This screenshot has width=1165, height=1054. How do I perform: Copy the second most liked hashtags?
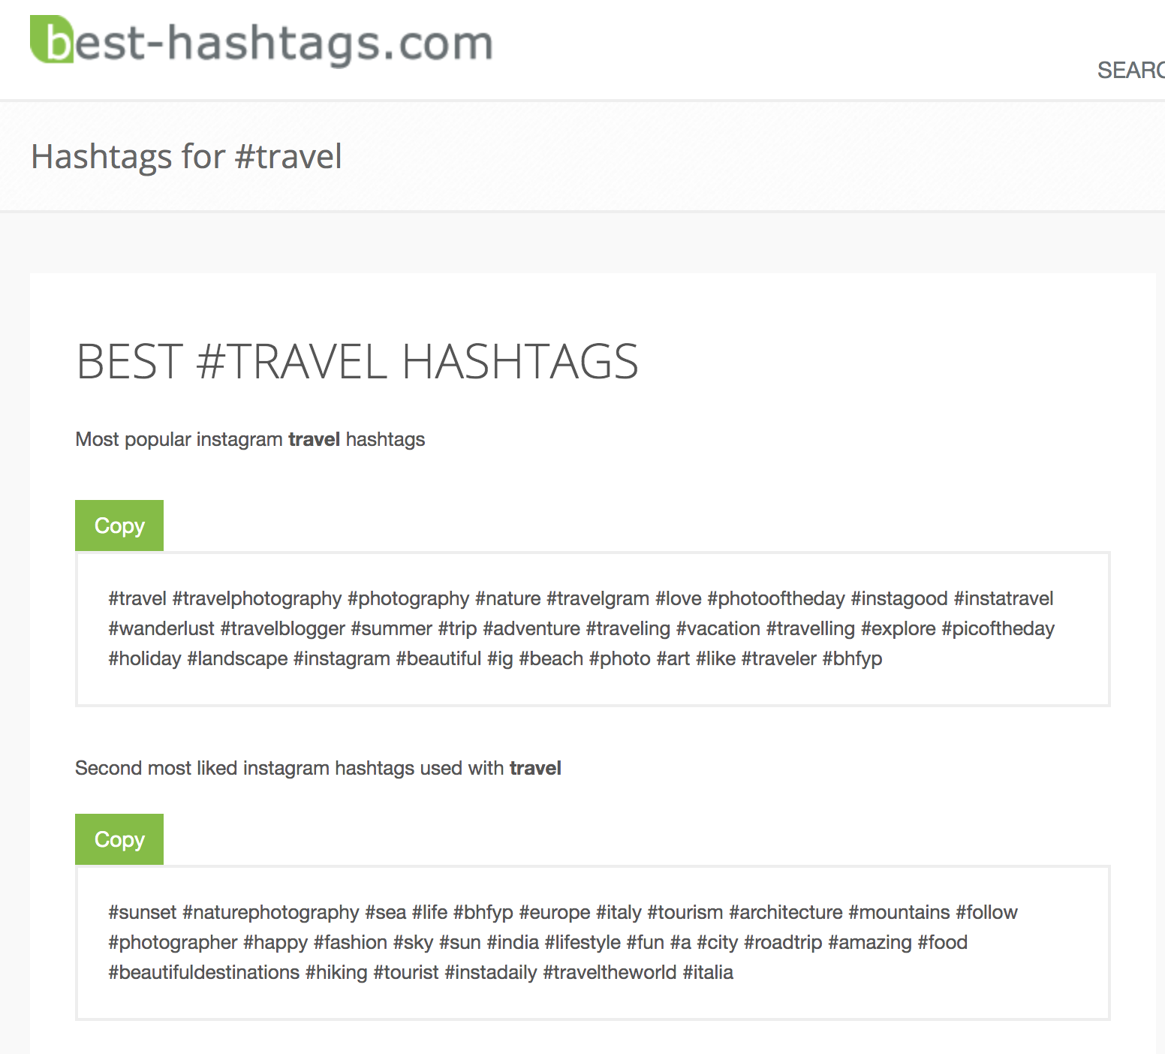119,839
